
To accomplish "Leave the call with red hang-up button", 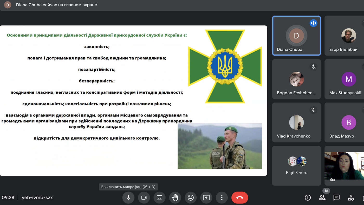I will coord(240,198).
